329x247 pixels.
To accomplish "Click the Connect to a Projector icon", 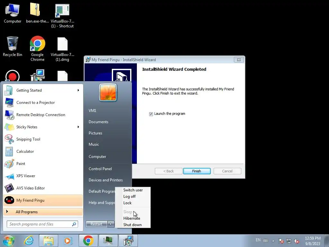I will (x=9, y=103).
